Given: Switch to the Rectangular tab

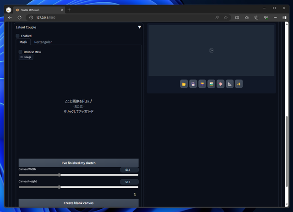Looking at the screenshot, I should [43, 42].
